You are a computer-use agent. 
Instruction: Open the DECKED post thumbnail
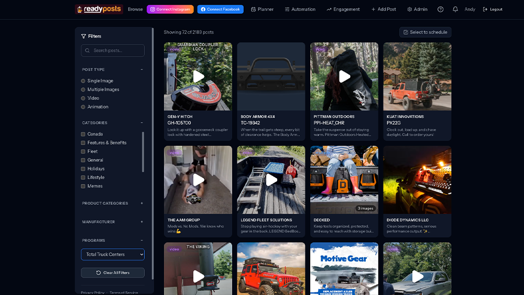tap(344, 180)
